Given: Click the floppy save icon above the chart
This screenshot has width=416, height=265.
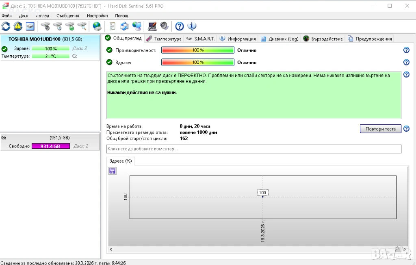Looking at the screenshot, I should 113,171.
